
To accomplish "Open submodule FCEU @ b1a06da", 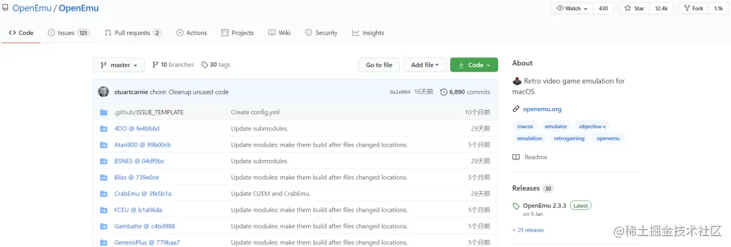I will (139, 211).
